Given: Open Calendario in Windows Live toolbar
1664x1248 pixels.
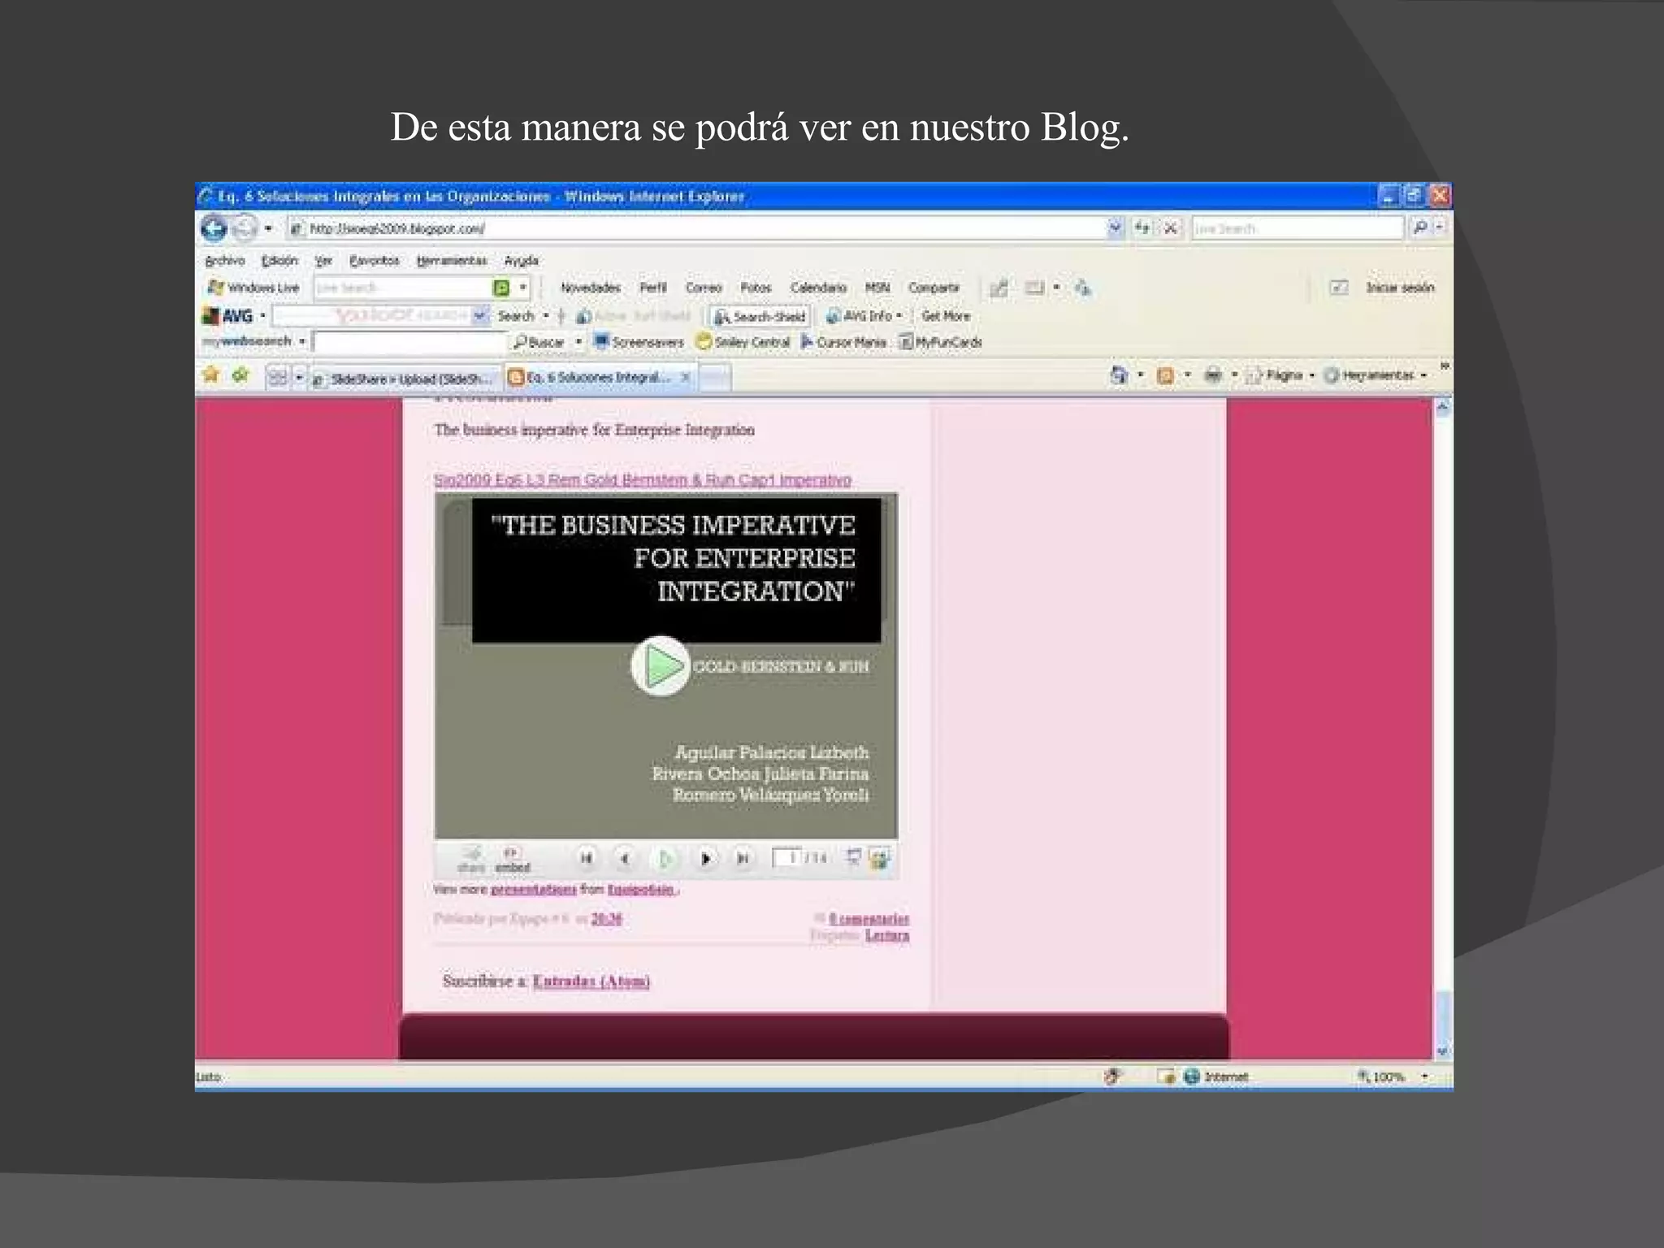Looking at the screenshot, I should click(x=818, y=288).
